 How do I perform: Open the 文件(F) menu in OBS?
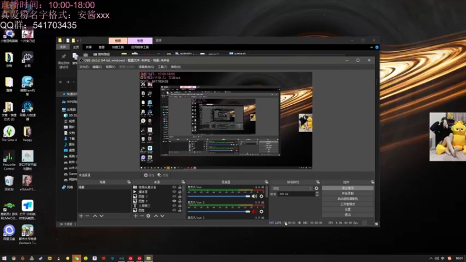tap(84, 67)
